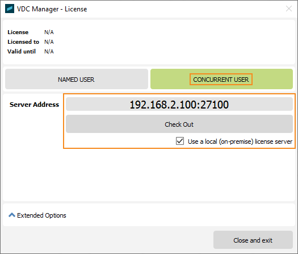Click the 'Licensed to' label text
Screen dimensions: 298x254
click(23, 42)
